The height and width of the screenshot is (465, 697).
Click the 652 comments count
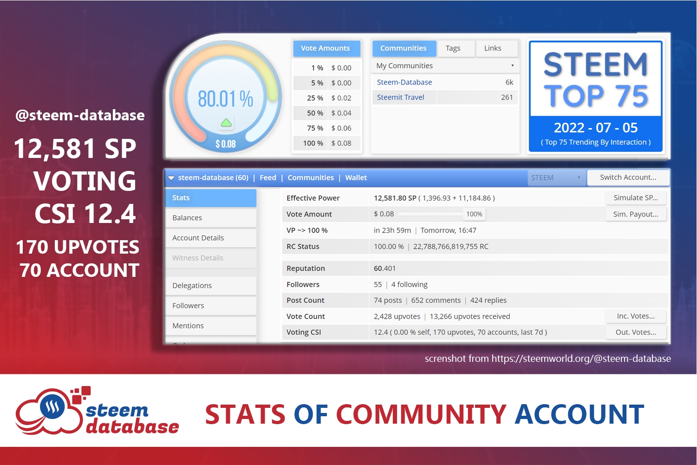coord(436,301)
